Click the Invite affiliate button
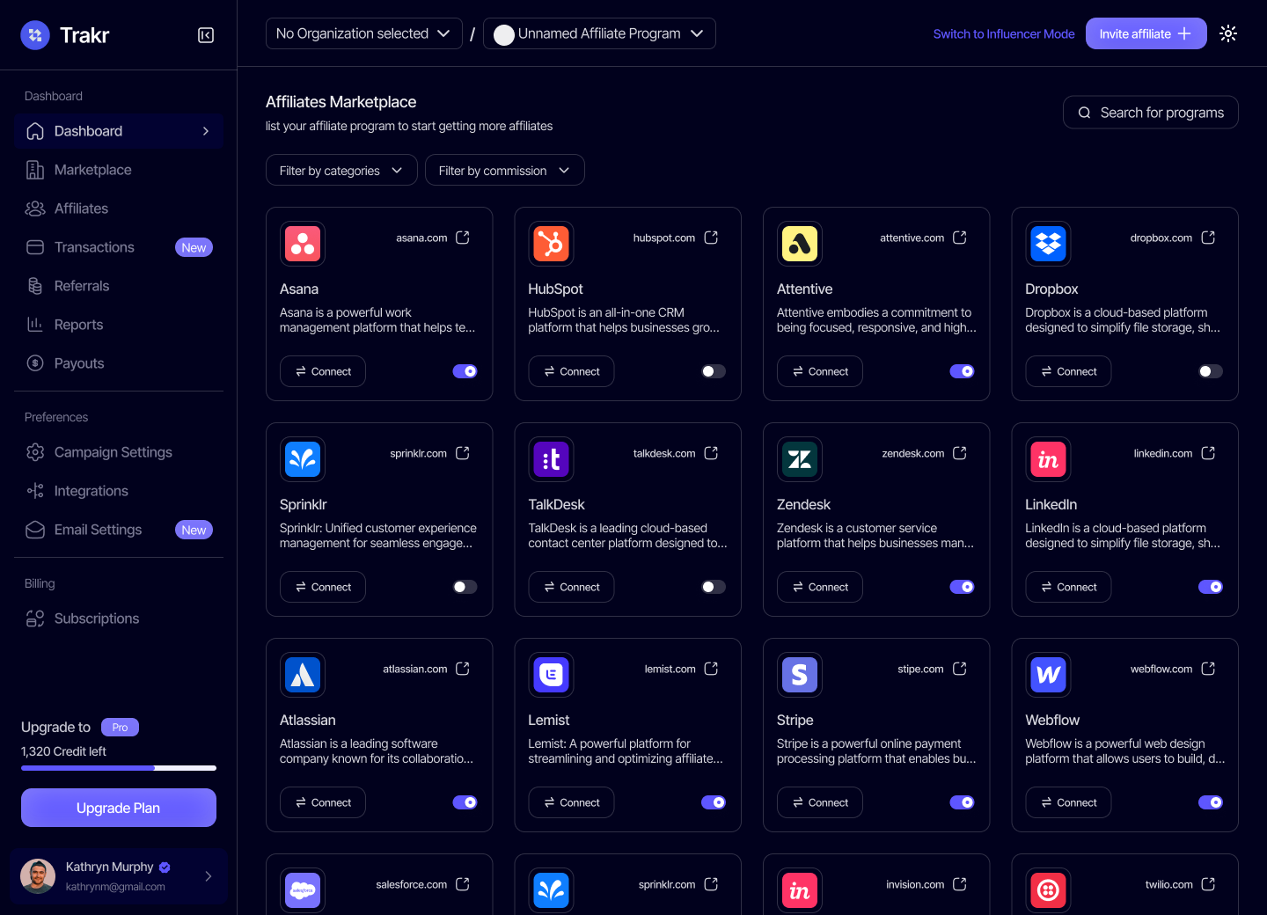This screenshot has height=915, width=1267. pos(1145,33)
